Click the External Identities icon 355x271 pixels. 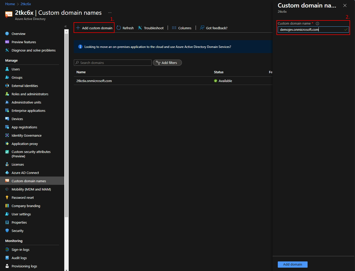coord(7,86)
